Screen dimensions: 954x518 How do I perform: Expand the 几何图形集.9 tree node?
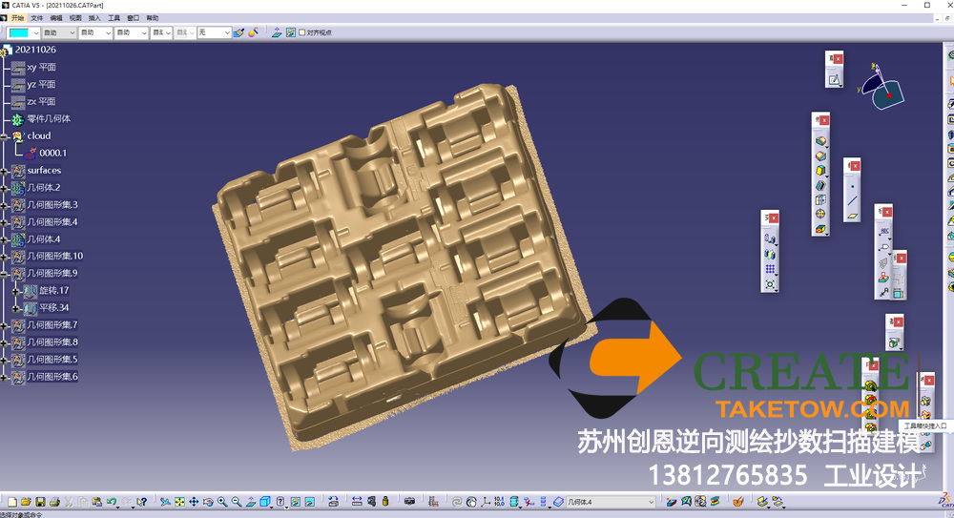coord(6,274)
